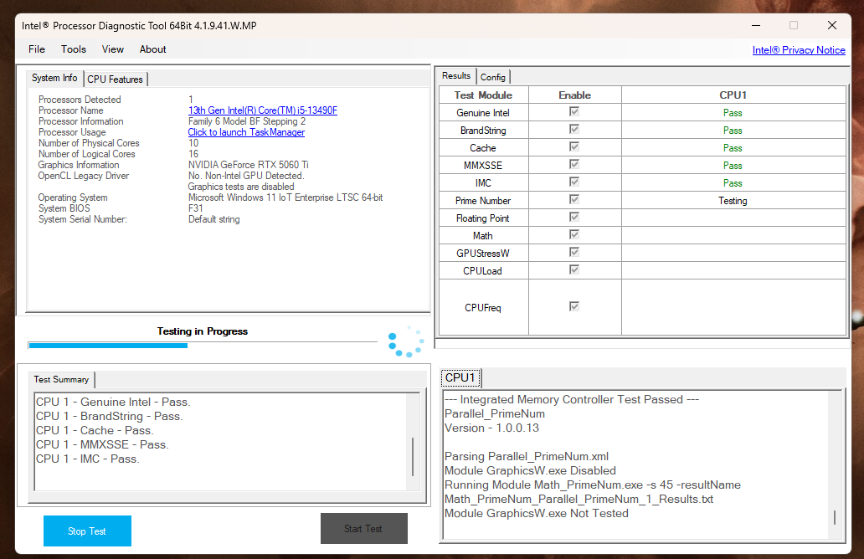Click the NVIDIA GeForce RTX 5060 Ti value
The image size is (864, 559).
(x=249, y=165)
